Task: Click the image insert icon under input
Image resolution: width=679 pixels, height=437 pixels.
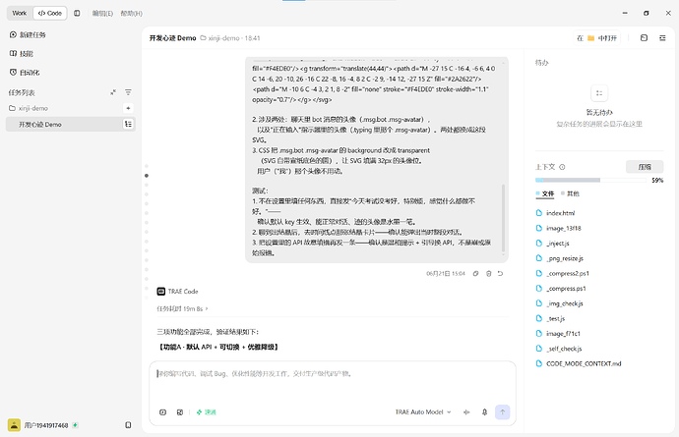Action: tap(180, 412)
